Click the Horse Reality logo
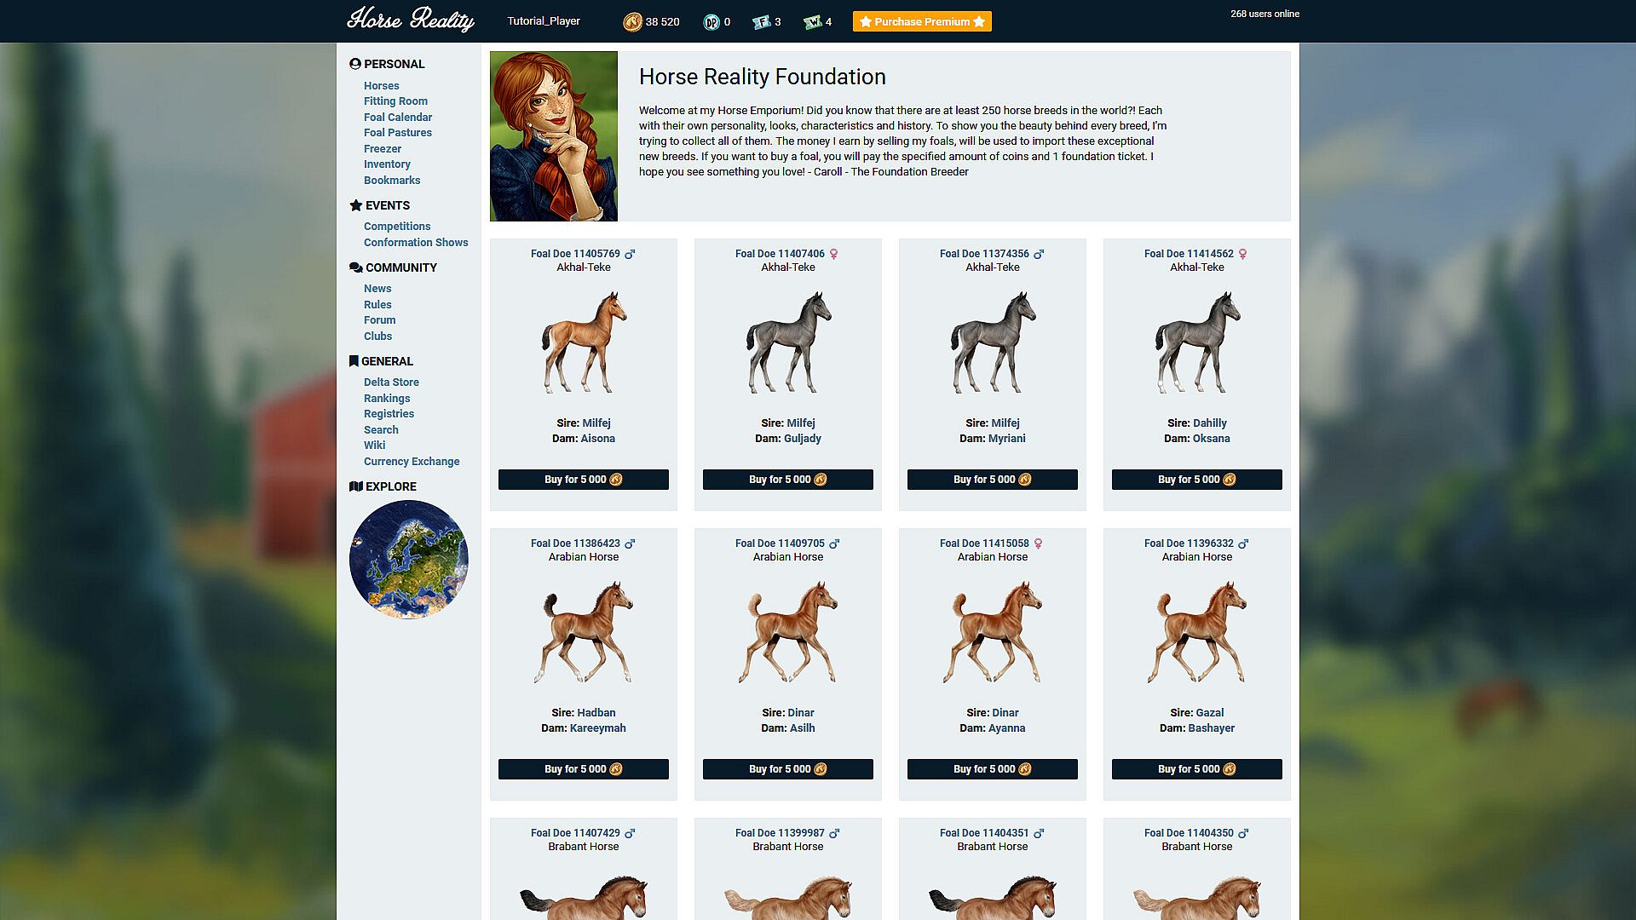 [x=410, y=20]
